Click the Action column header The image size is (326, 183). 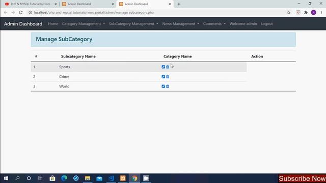[x=257, y=56]
